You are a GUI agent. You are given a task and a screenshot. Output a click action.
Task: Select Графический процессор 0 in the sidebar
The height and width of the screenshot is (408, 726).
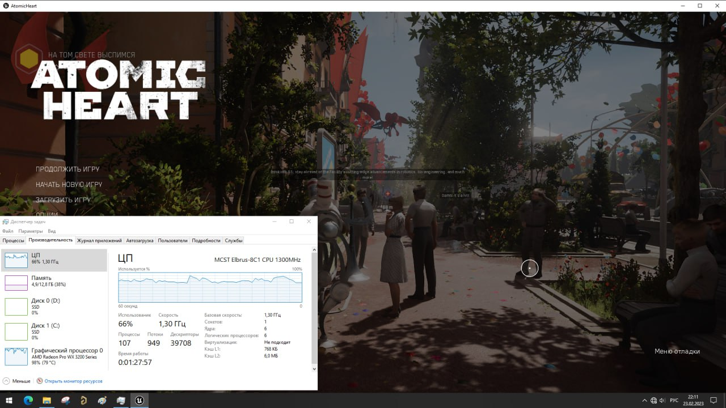(x=54, y=356)
